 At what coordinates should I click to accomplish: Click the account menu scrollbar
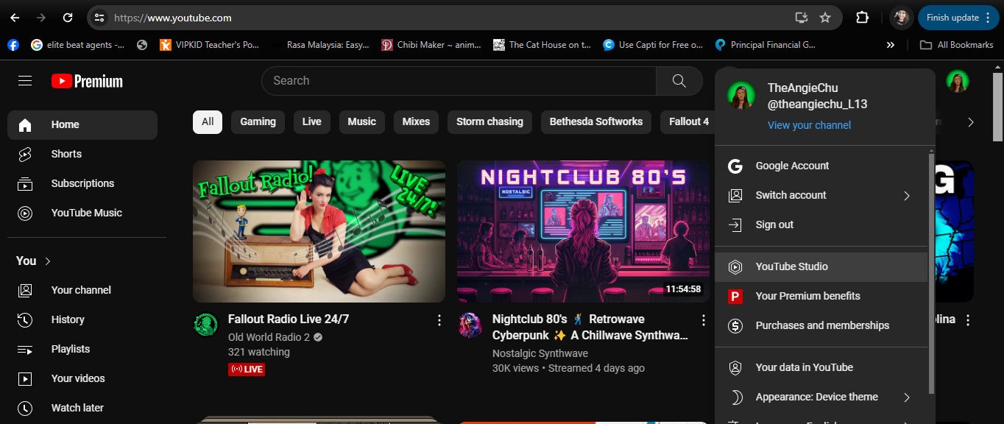[x=931, y=272]
